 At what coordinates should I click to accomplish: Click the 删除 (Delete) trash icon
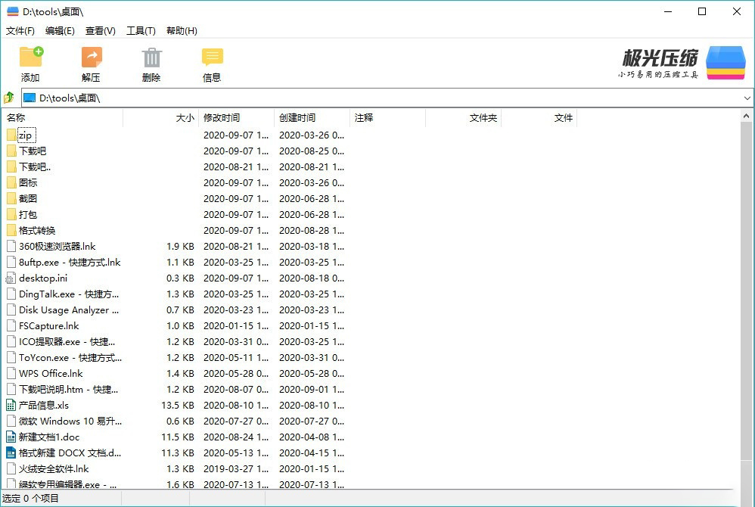[x=151, y=58]
